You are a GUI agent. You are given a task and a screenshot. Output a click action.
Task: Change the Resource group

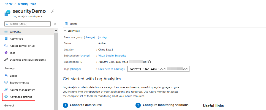click(89, 37)
